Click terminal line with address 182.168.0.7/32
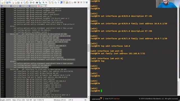This screenshot has width=180, height=101. coord(118,54)
